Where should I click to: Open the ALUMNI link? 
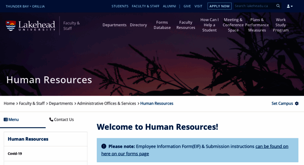(x=169, y=6)
